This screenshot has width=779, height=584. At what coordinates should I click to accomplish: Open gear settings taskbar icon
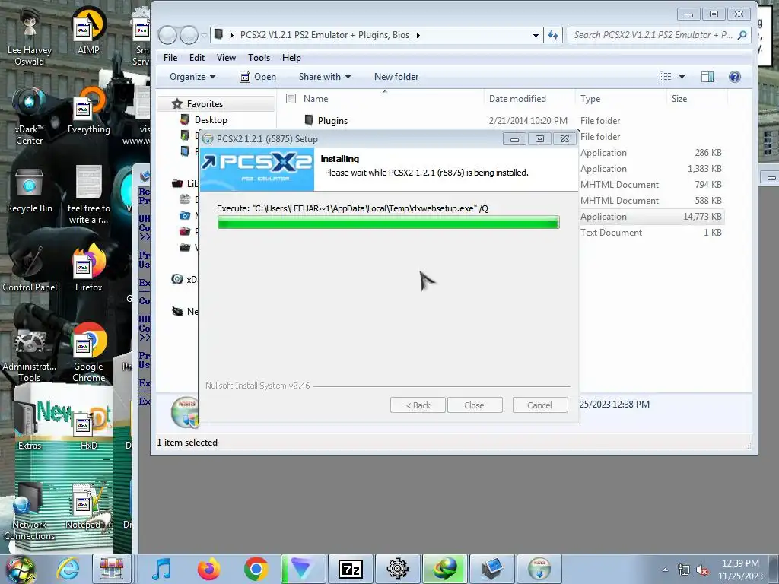tap(397, 569)
